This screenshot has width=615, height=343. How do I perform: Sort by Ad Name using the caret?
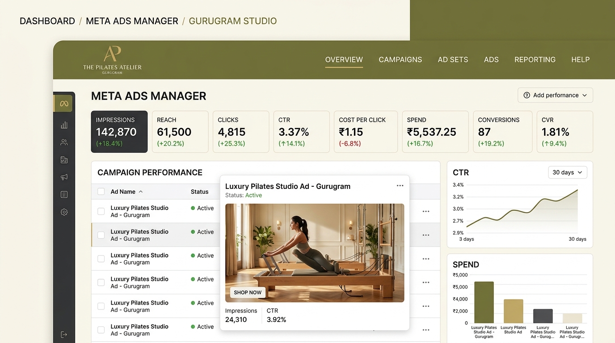point(141,192)
